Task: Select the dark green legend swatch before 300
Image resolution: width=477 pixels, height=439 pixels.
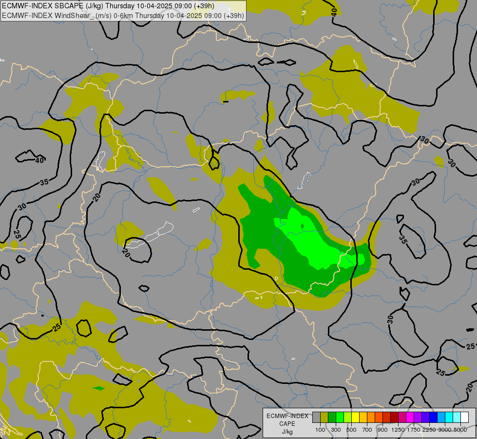Action: (332, 418)
